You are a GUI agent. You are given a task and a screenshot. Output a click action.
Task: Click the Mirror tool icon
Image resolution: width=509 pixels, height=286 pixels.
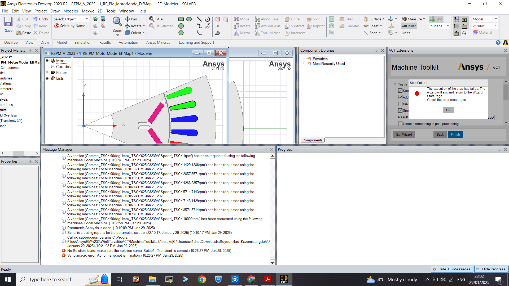pos(236,33)
